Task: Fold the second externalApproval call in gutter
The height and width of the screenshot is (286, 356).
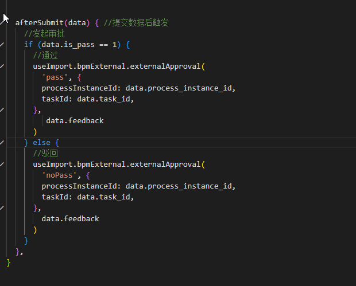Action: pos(3,164)
